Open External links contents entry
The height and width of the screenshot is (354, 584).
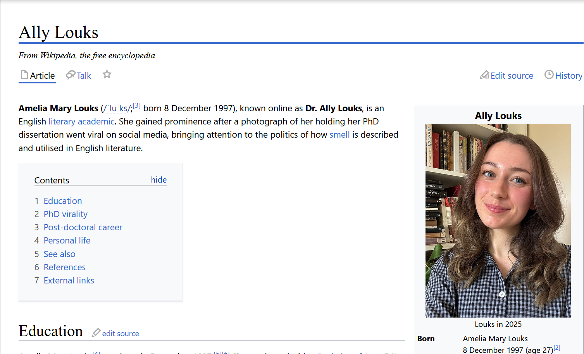coord(69,280)
